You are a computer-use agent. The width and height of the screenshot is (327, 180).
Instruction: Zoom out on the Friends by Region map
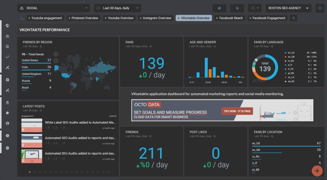pyautogui.click(x=56, y=61)
